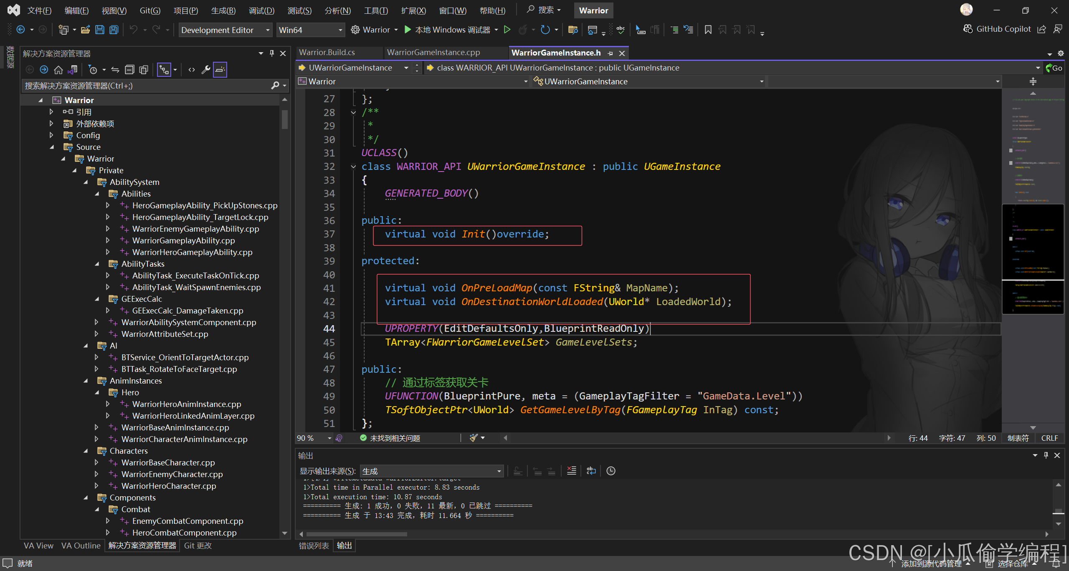Viewport: 1069px width, 571px height.
Task: Toggle the pin on the WarriorGameInstance.h tab
Action: click(610, 53)
